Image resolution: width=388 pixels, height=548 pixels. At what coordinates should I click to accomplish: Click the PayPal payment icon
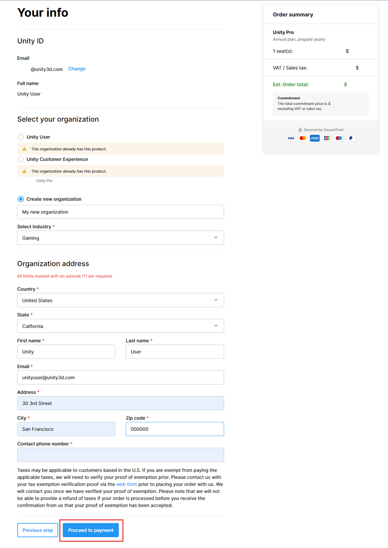coord(351,138)
